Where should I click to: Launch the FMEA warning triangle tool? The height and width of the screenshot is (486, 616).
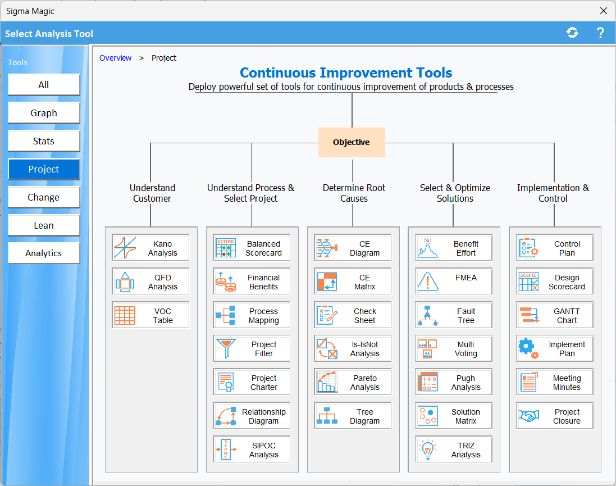(x=454, y=281)
